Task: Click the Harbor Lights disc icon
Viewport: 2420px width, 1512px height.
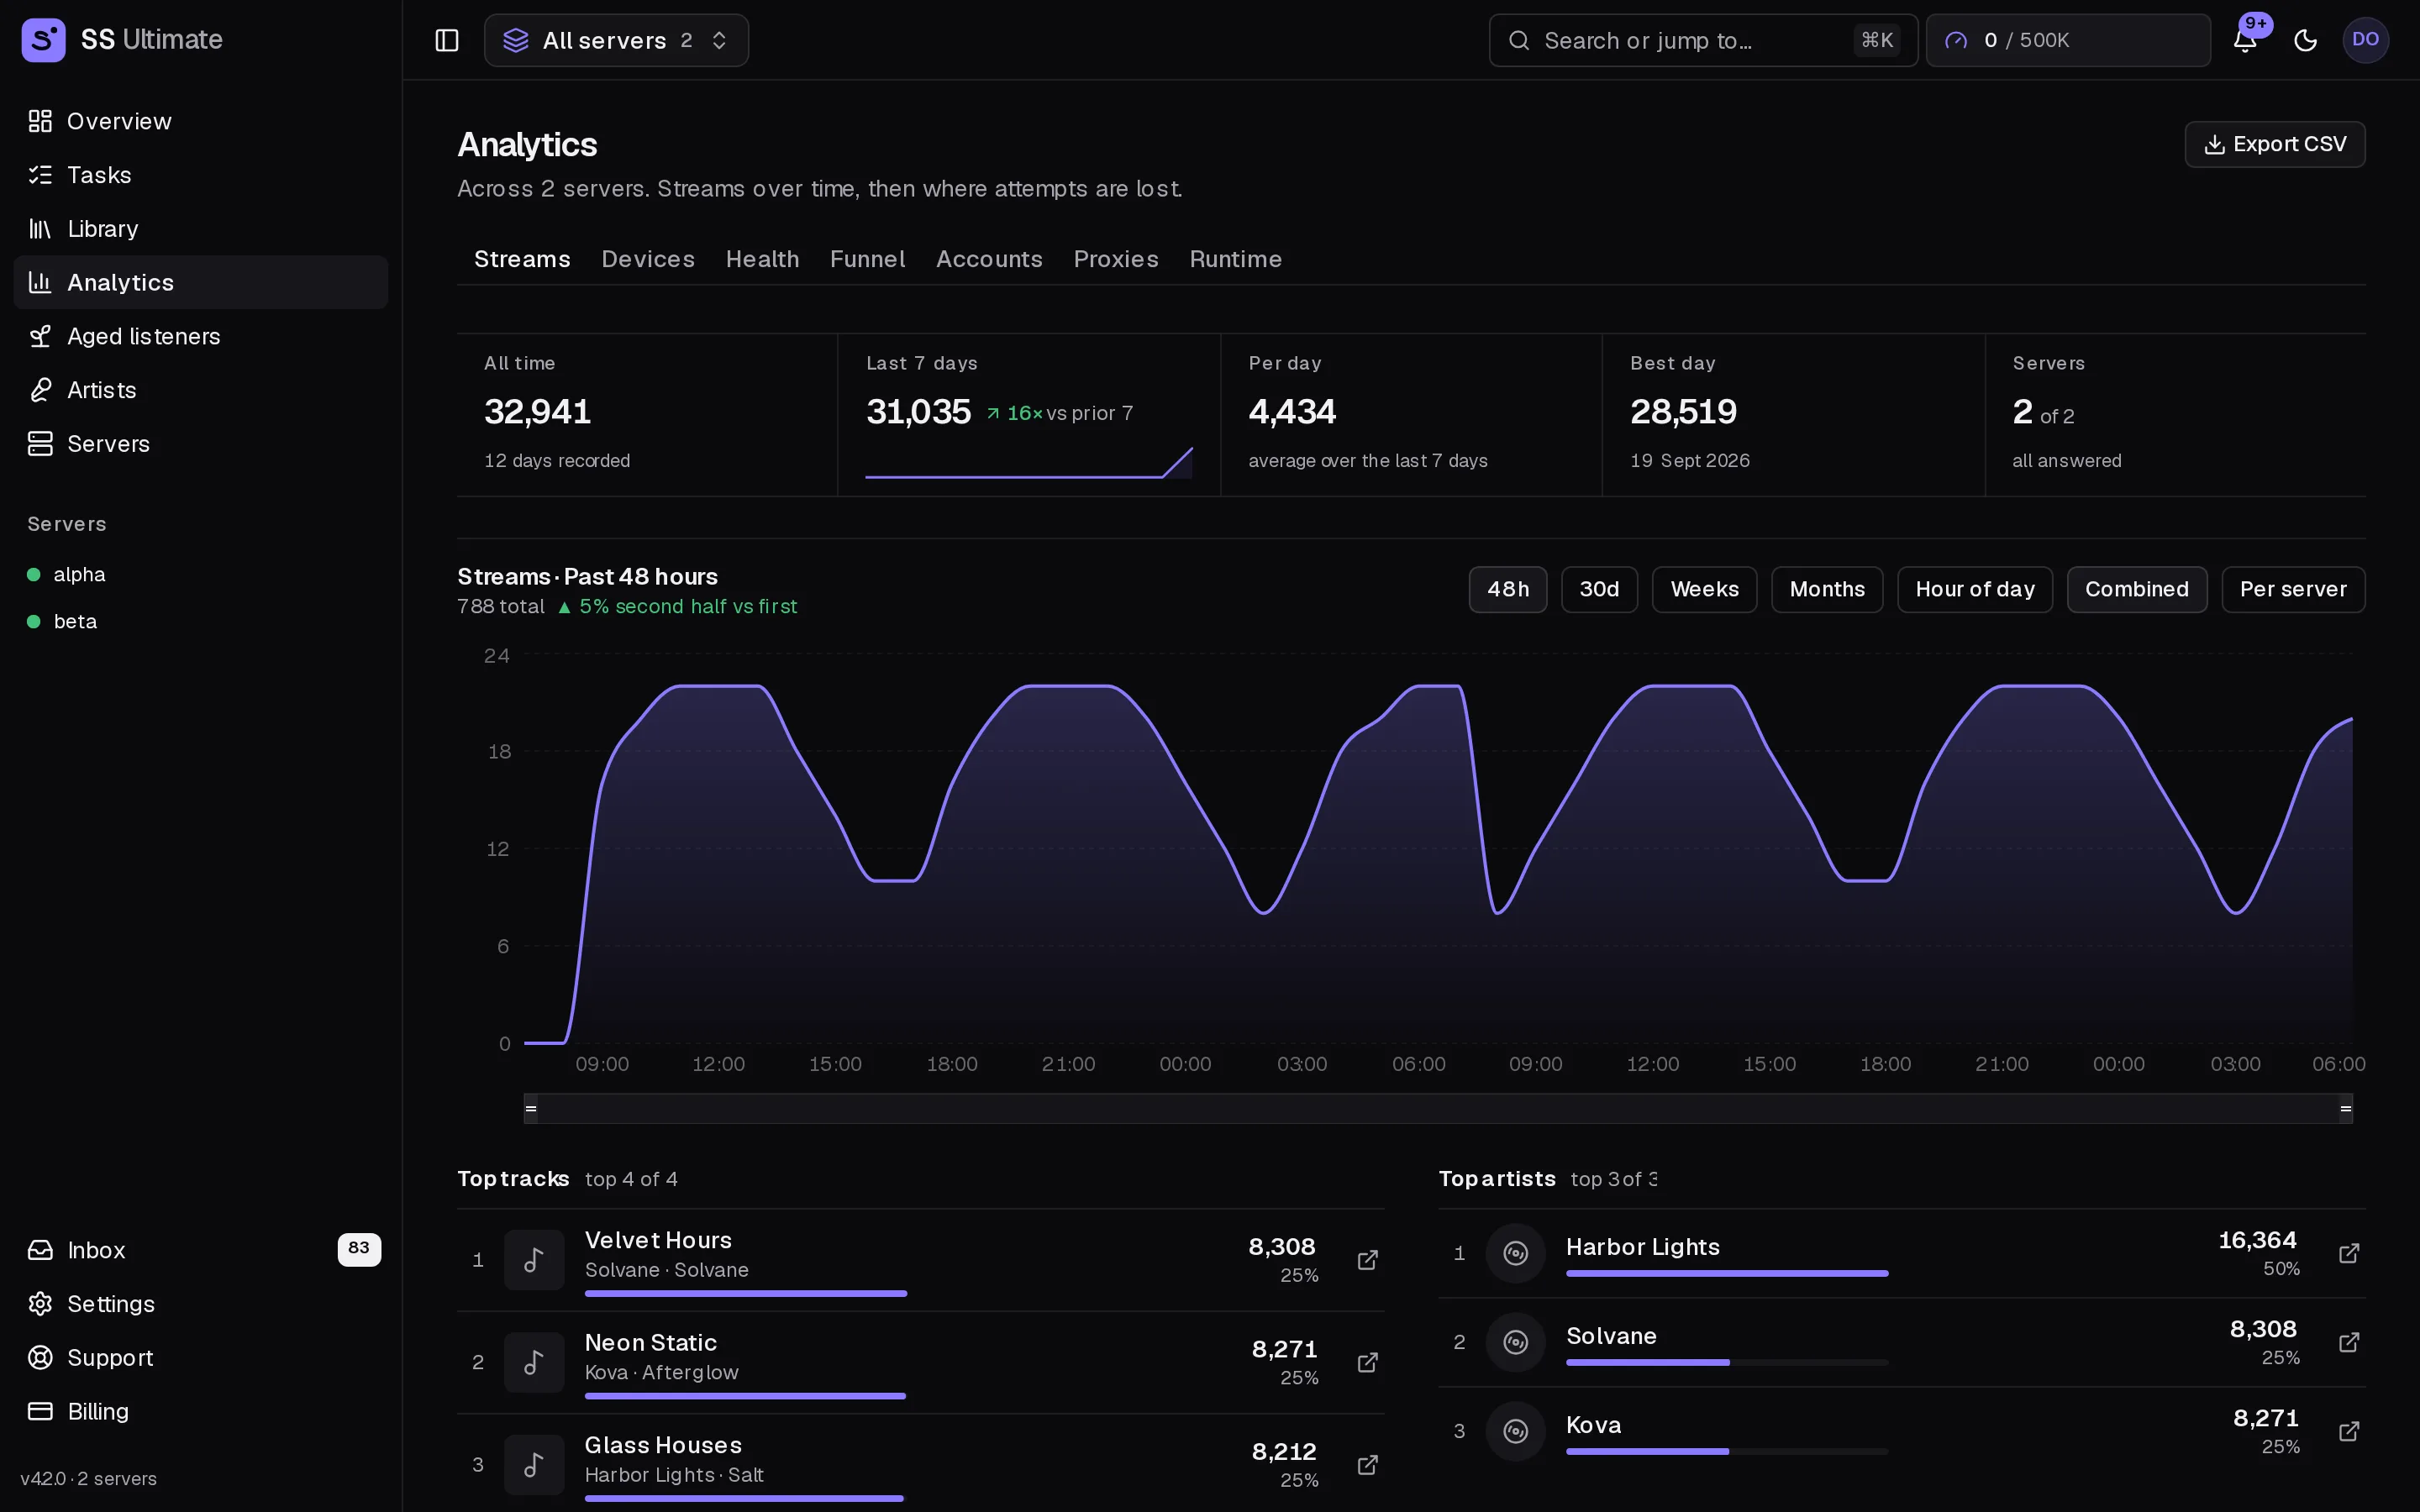Action: tap(1515, 1253)
